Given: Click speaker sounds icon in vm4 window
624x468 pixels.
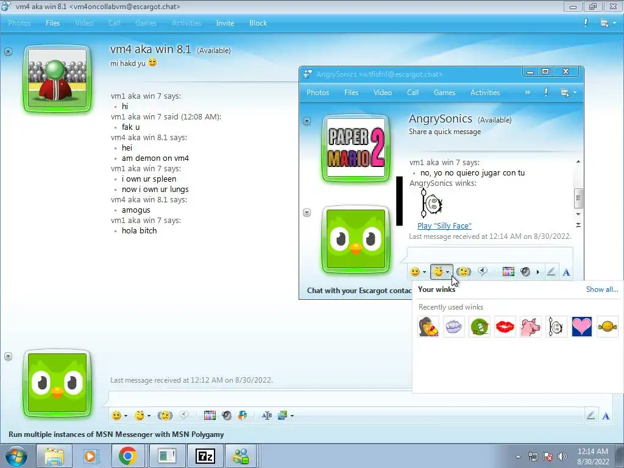Looking at the screenshot, I should point(227,416).
